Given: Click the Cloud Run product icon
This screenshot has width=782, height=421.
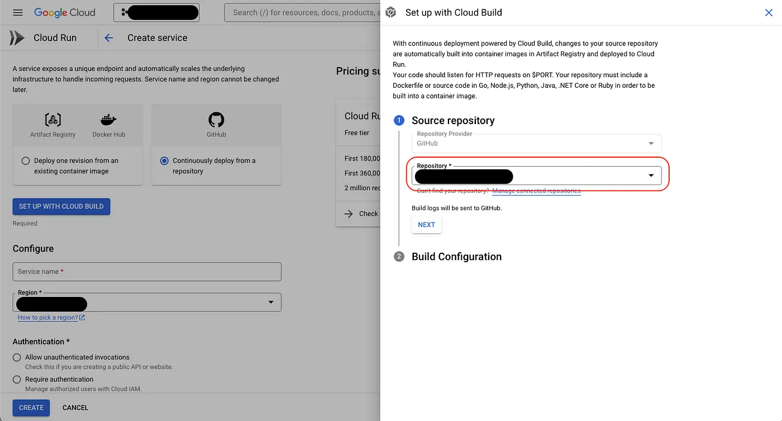Looking at the screenshot, I should pos(17,38).
